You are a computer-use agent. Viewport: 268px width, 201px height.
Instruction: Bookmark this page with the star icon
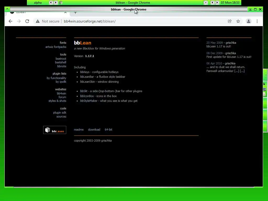(238, 21)
